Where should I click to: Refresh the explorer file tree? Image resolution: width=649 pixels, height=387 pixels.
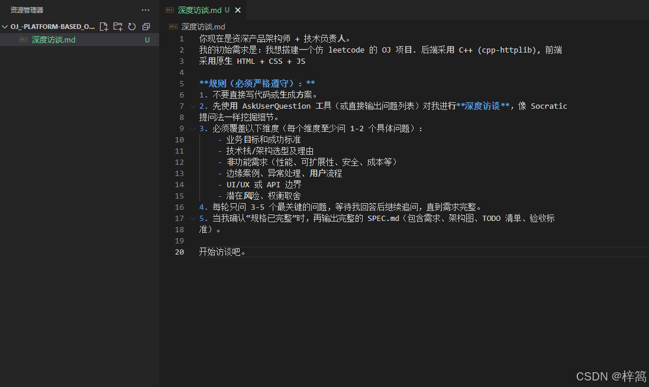[x=132, y=27]
